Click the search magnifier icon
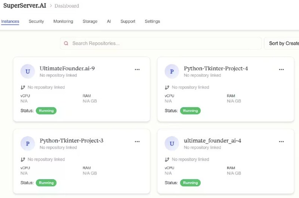Image resolution: width=299 pixels, height=198 pixels. (66, 44)
